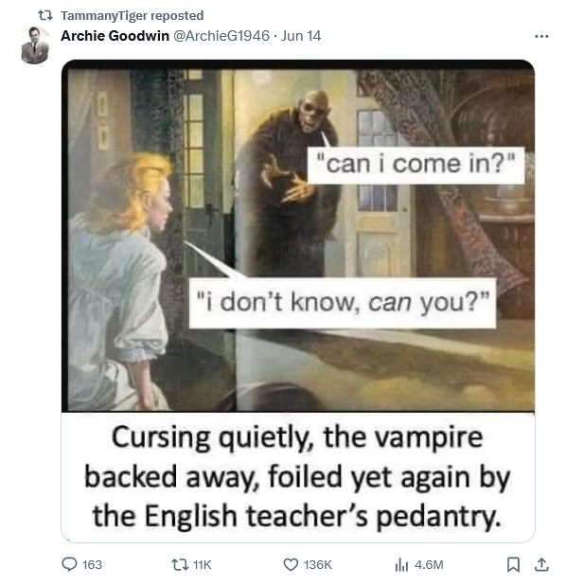
Task: Click the Archie Goodwin display name
Action: pyautogui.click(x=115, y=36)
